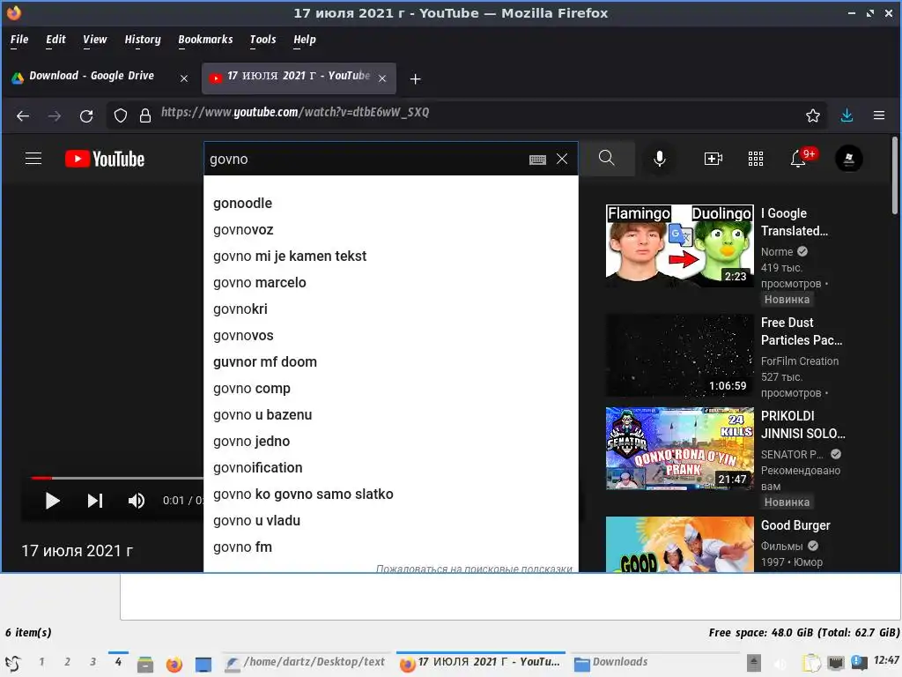Select suggestion 'govno ko govno samo slatko'
The width and height of the screenshot is (902, 677).
coord(390,495)
